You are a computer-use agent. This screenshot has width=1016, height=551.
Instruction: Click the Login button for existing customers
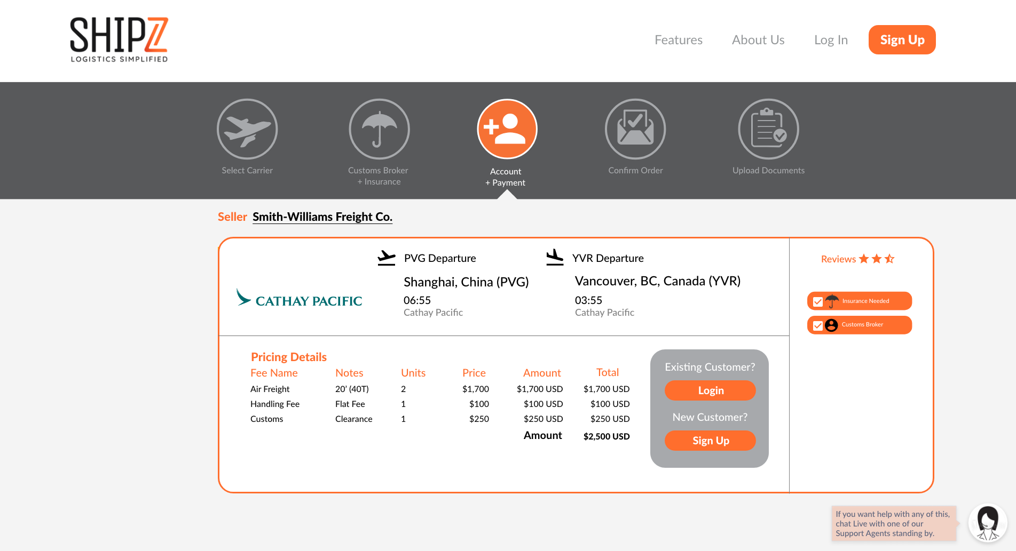[x=710, y=390]
